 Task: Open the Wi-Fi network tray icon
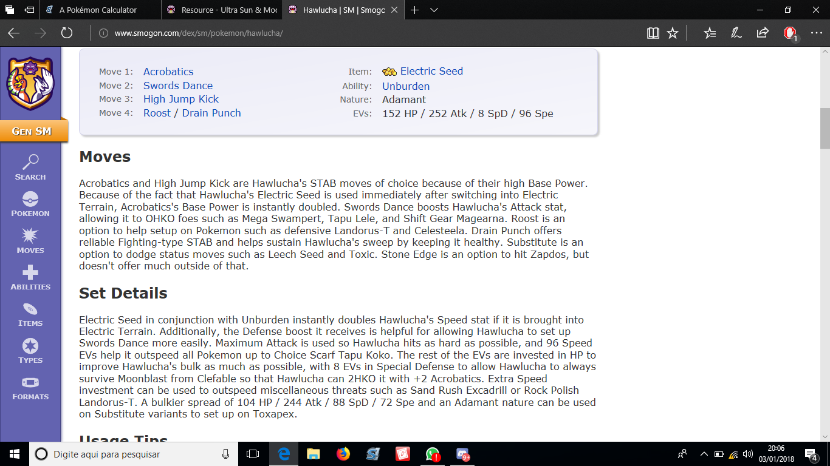(734, 454)
